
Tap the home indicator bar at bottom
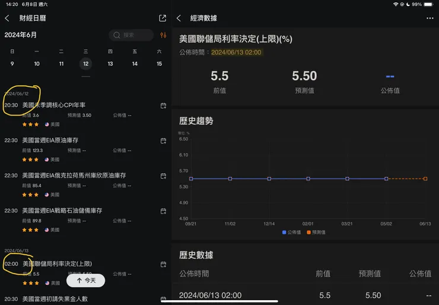pyautogui.click(x=220, y=301)
